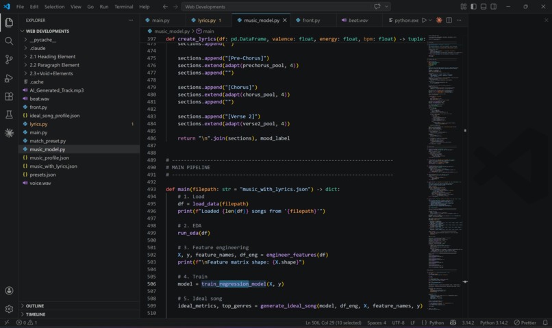
Task: Open the Accounts icon in activity bar
Action: pyautogui.click(x=9, y=291)
